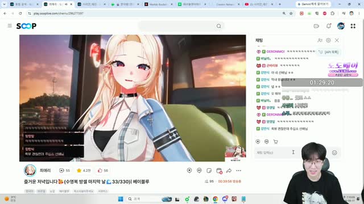Bookmark this page with the star icon
Screen dimensions: 364x204
[x=291, y=14]
